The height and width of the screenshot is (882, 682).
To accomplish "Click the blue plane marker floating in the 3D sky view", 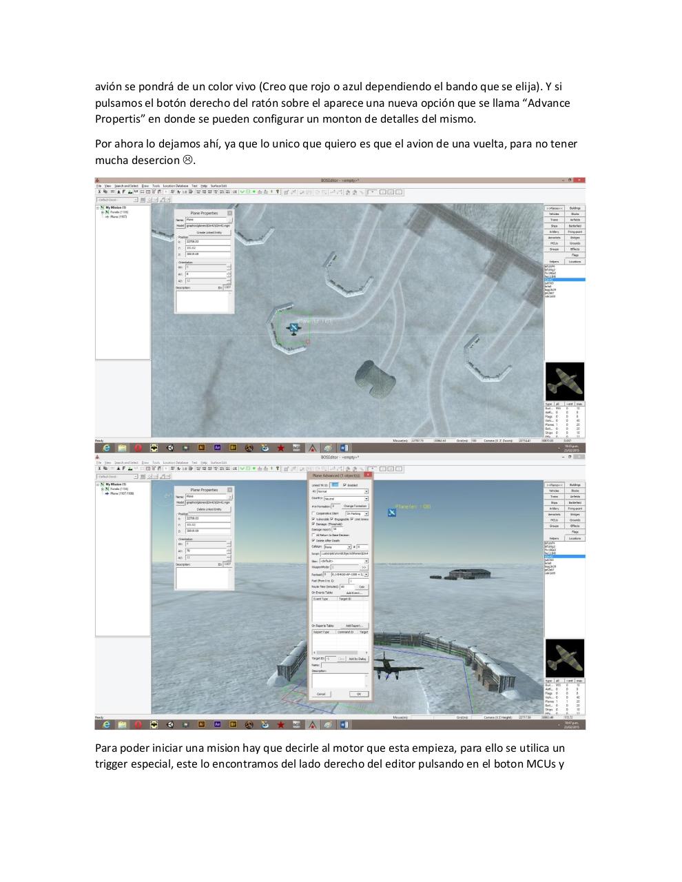I will pos(391,512).
